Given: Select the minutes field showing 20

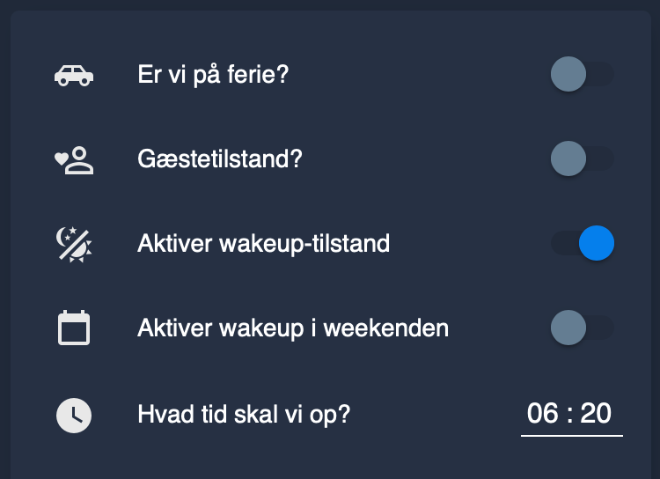Looking at the screenshot, I should point(596,413).
